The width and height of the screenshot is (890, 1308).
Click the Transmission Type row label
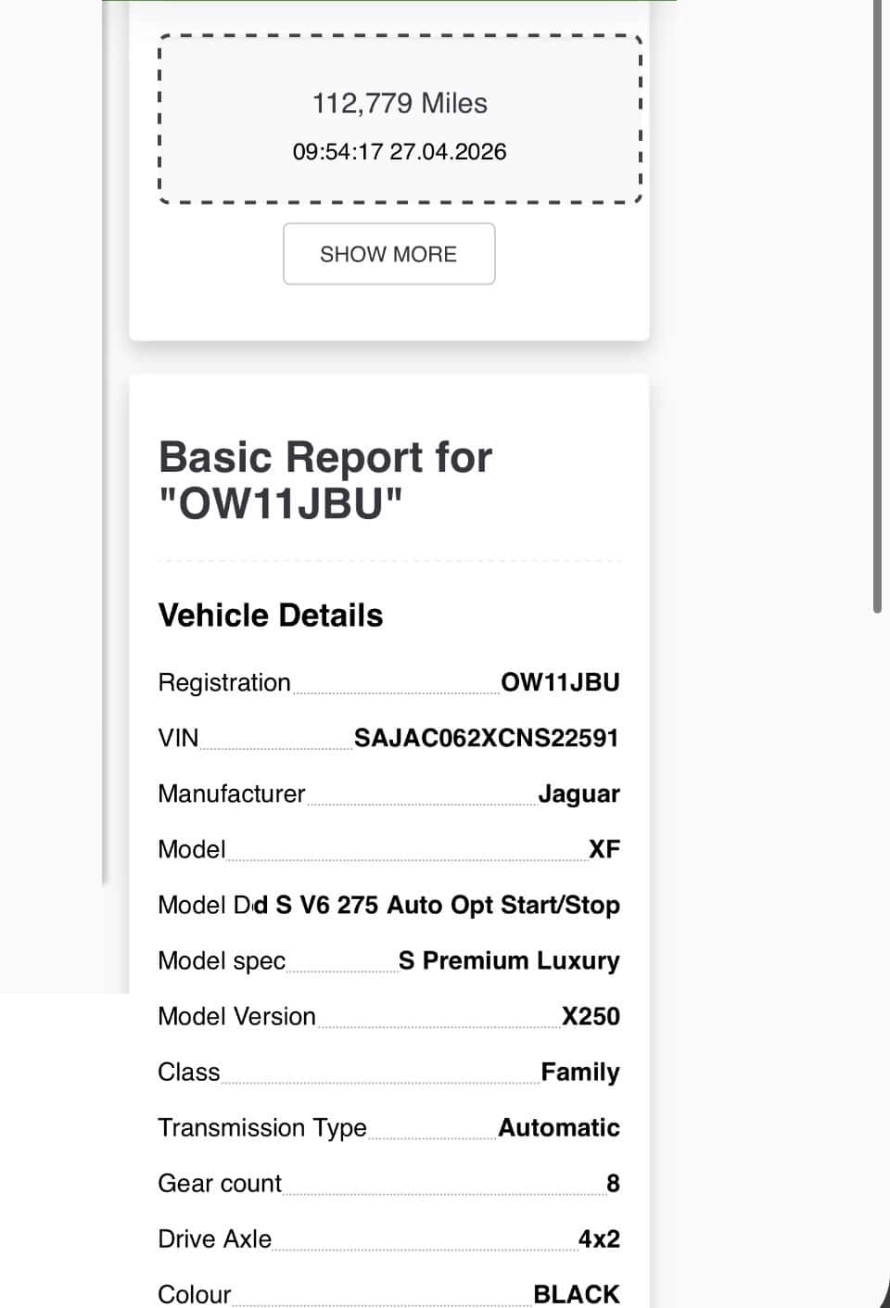pos(262,1128)
